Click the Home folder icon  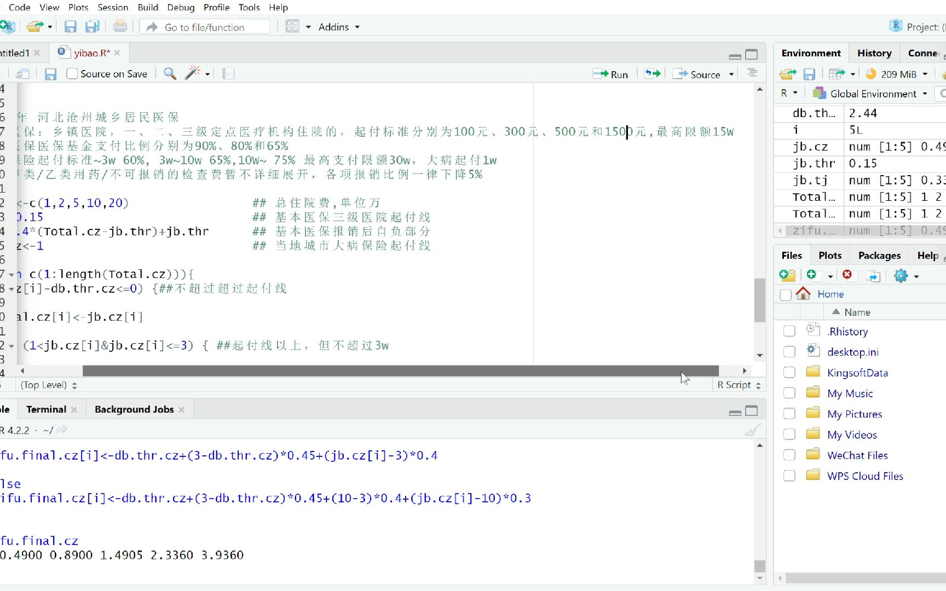pos(803,293)
